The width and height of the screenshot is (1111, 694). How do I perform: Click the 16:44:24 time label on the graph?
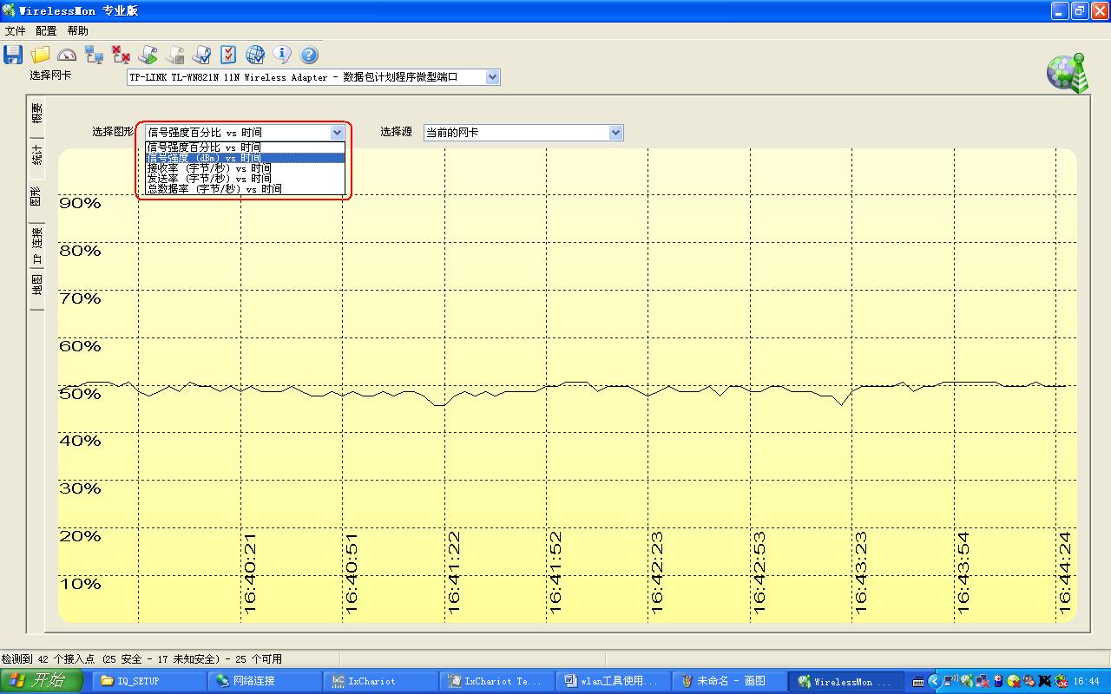(1065, 572)
